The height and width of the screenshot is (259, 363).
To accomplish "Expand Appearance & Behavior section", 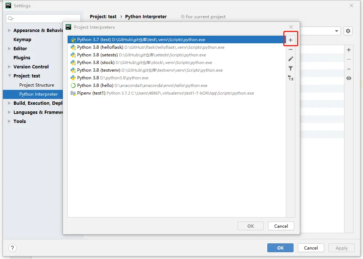I will point(9,30).
